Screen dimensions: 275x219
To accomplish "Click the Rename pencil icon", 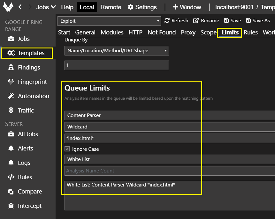I will pyautogui.click(x=196, y=21).
